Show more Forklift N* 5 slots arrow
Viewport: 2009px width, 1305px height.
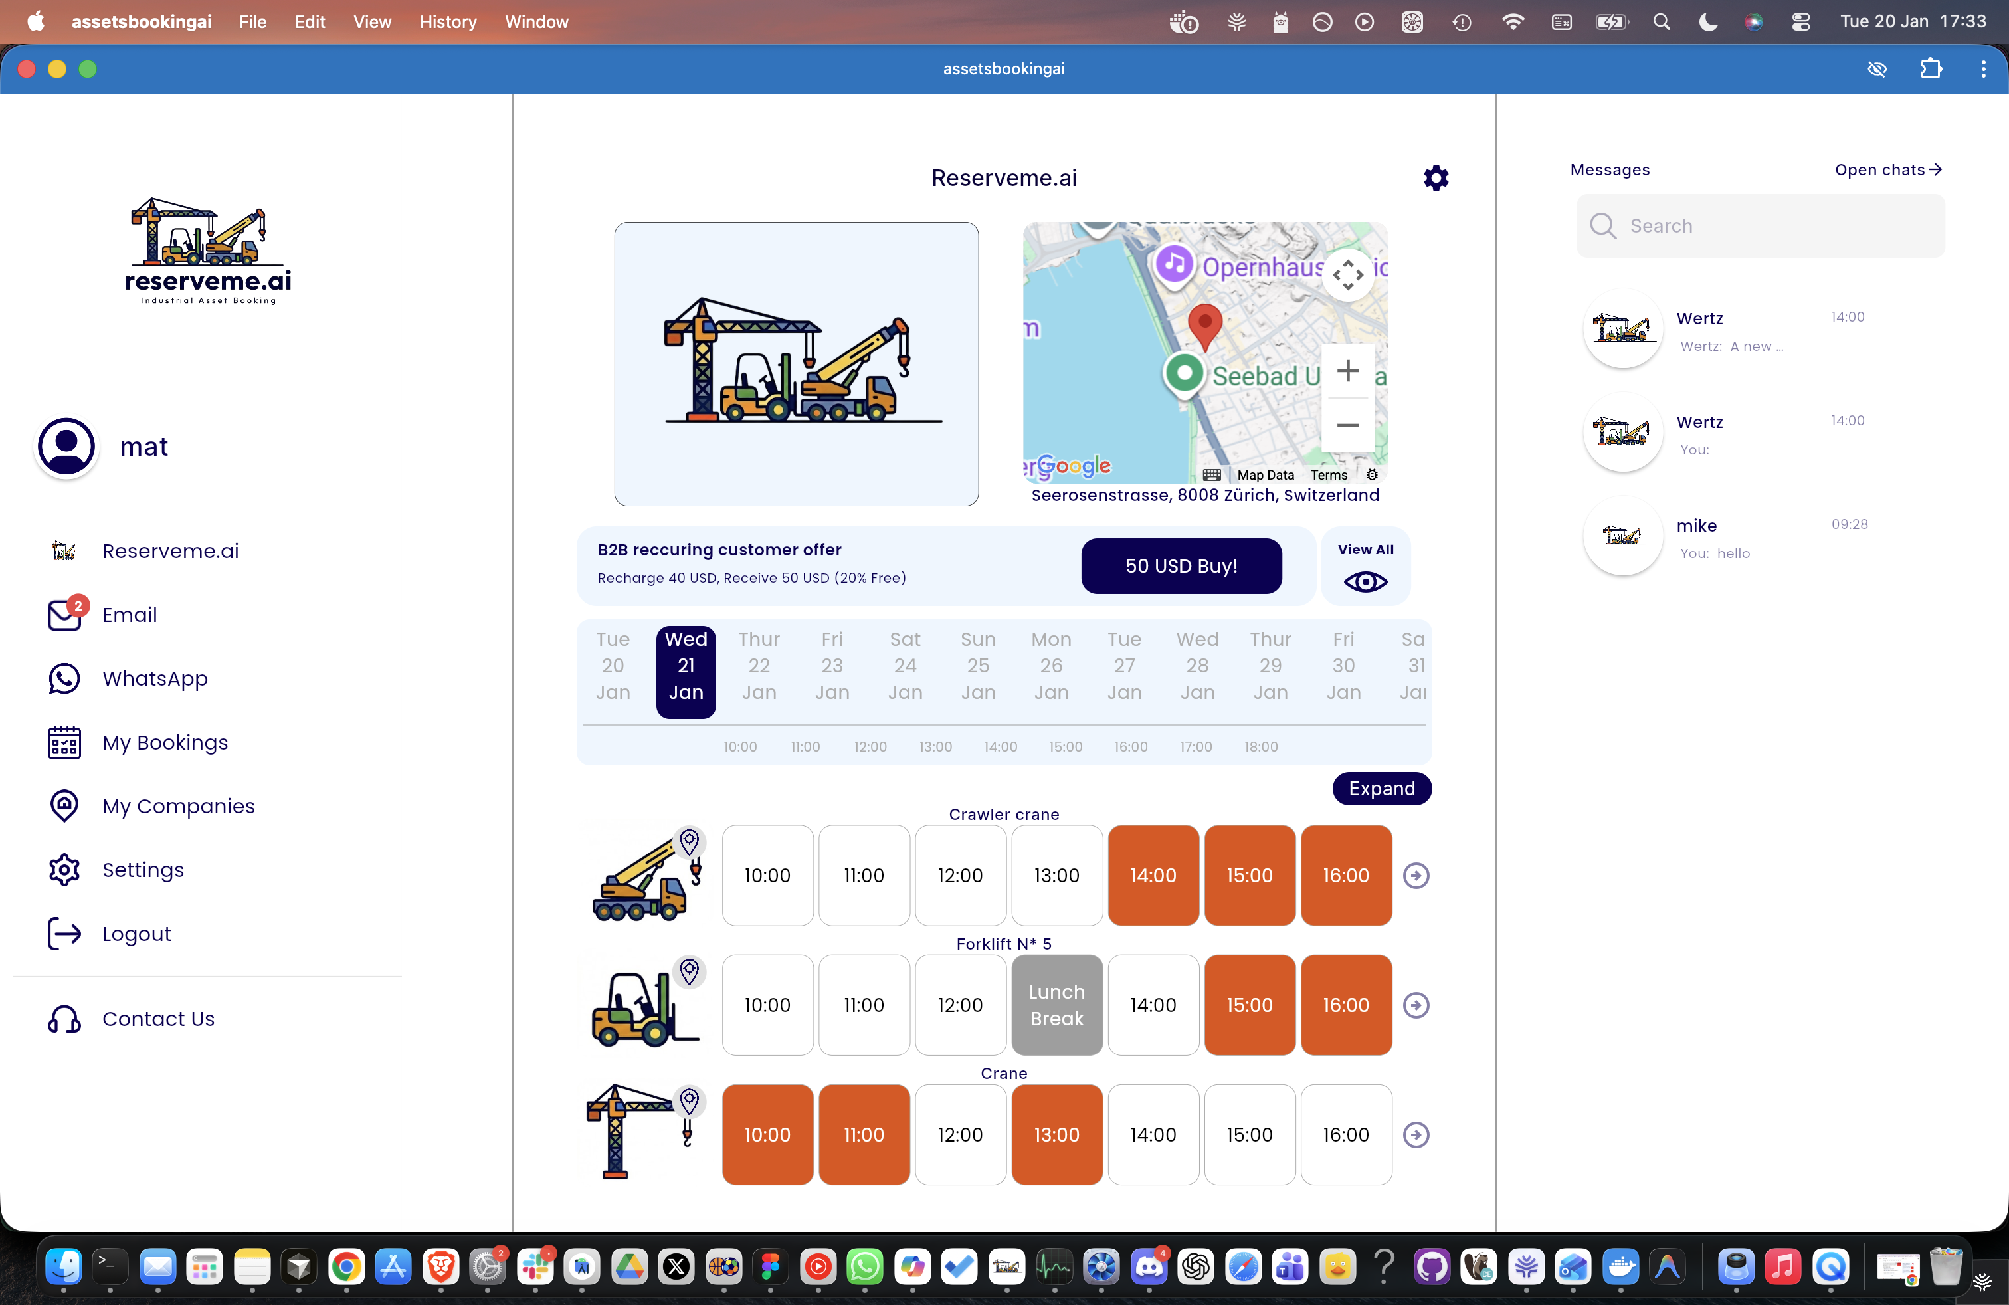[x=1416, y=1005]
